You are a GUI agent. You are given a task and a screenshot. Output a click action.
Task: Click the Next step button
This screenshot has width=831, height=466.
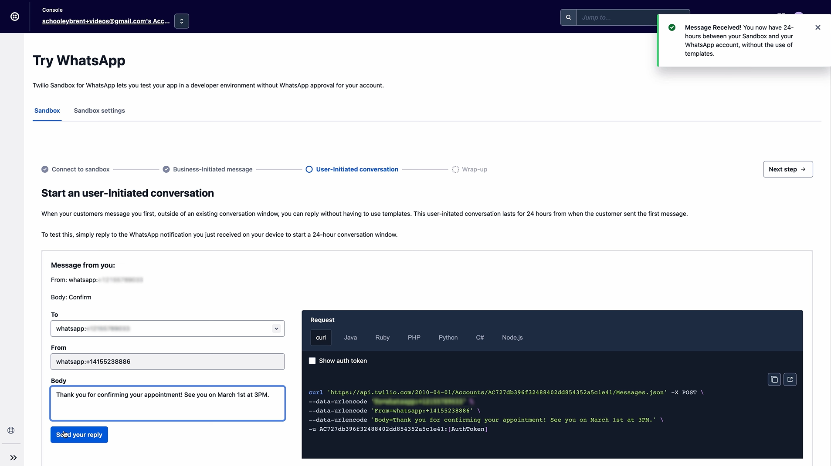tap(788, 169)
